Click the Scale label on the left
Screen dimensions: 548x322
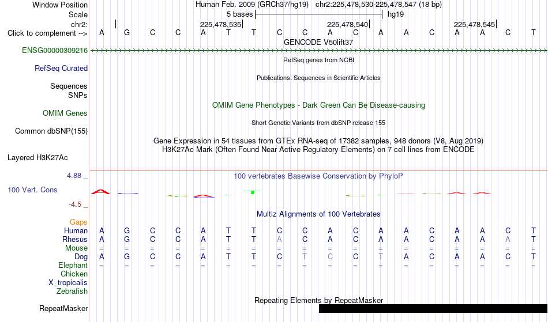coord(78,14)
